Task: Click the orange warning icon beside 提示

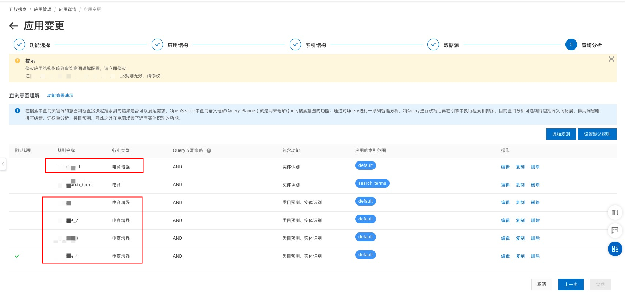Action: click(x=18, y=61)
